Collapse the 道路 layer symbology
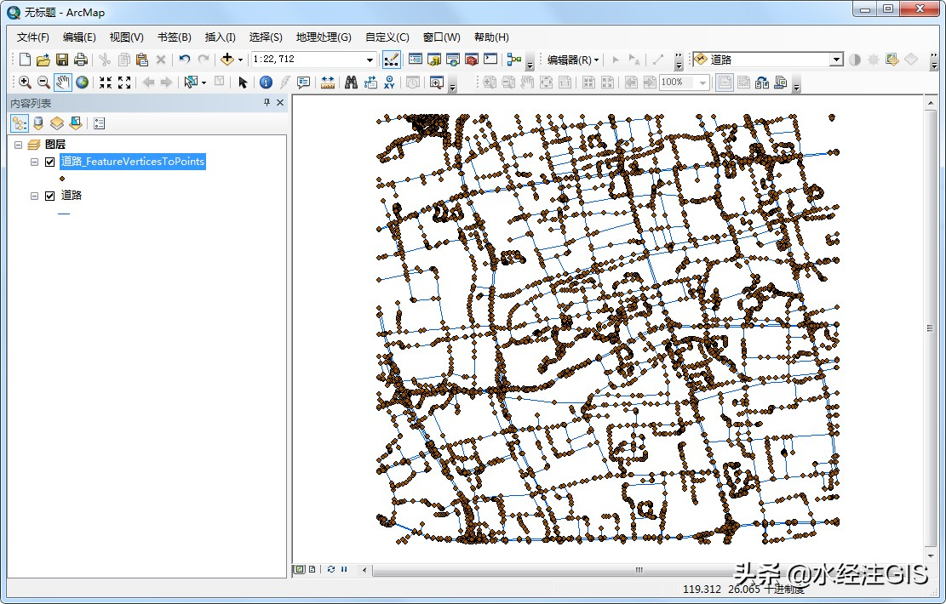Viewport: 946px width, 604px height. click(x=34, y=196)
